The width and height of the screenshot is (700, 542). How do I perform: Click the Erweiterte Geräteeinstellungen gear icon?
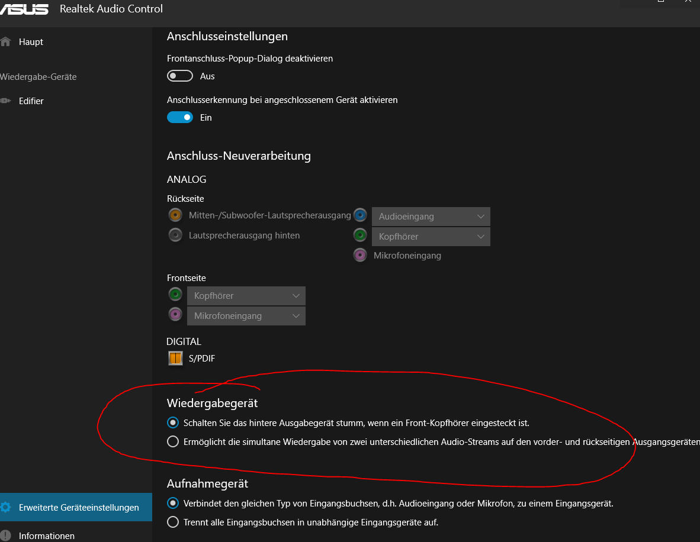click(5, 507)
